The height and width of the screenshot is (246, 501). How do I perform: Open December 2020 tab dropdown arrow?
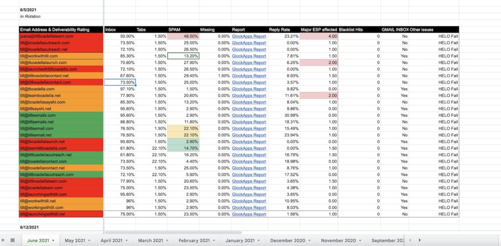[309, 241]
